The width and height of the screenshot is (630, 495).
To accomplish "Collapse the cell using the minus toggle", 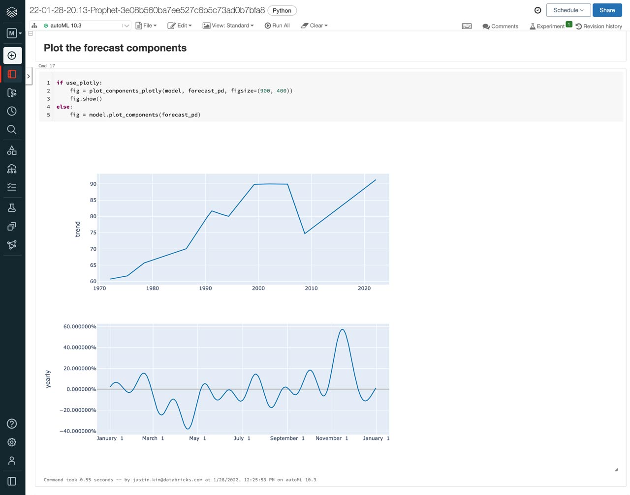I will pos(31,33).
